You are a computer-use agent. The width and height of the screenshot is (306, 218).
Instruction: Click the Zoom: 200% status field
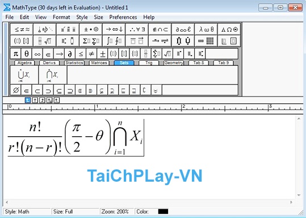pos(117,212)
